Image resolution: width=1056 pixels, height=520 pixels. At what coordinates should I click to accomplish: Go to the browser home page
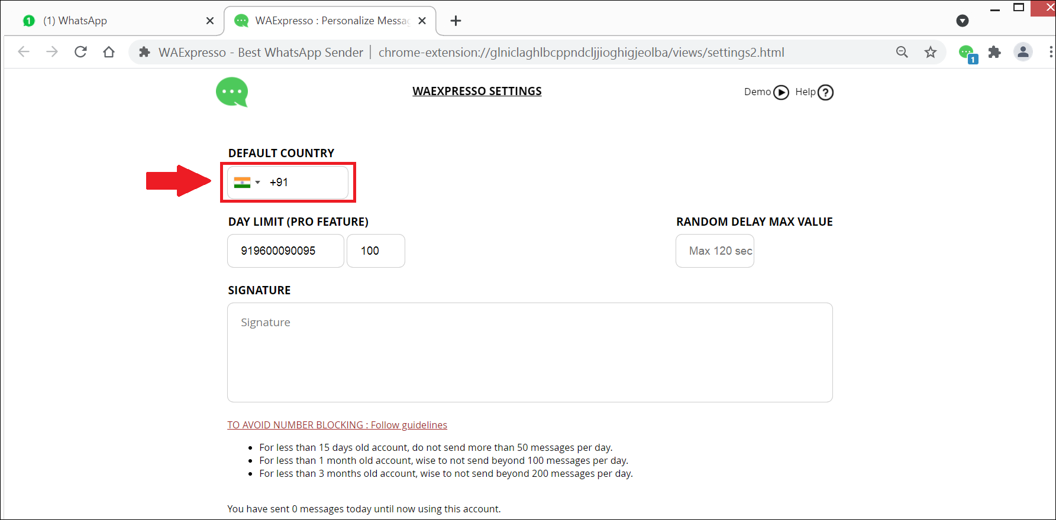pos(109,53)
